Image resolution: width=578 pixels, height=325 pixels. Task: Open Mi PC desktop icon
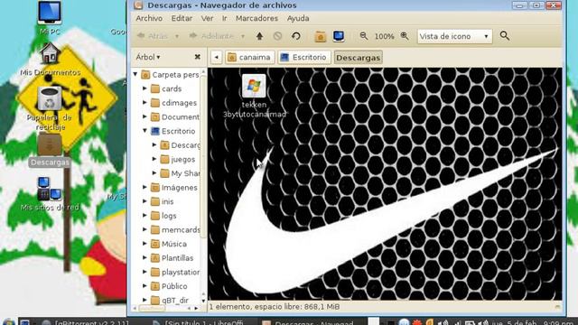pos(50,18)
